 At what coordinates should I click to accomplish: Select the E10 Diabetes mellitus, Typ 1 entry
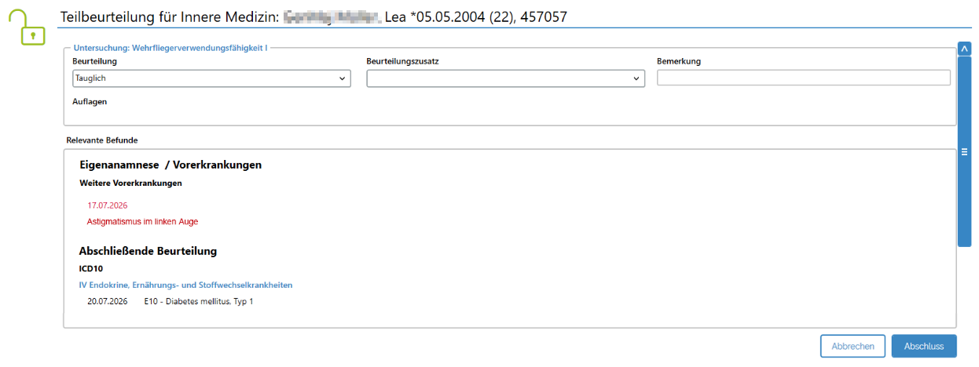coord(199,301)
